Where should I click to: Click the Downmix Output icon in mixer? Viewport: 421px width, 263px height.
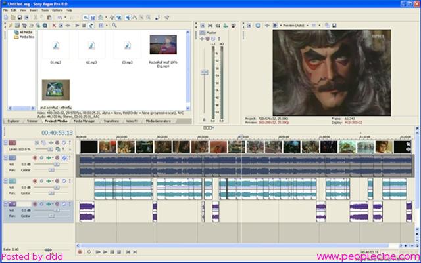210,26
